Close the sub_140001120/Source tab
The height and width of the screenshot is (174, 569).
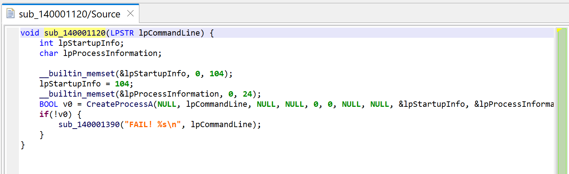[130, 14]
